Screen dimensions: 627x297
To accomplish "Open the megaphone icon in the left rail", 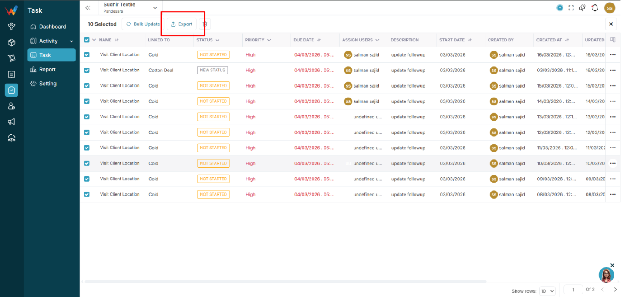I will (x=12, y=122).
